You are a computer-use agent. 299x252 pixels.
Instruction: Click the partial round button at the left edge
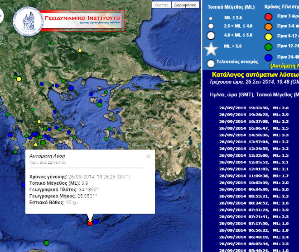(1, 16)
